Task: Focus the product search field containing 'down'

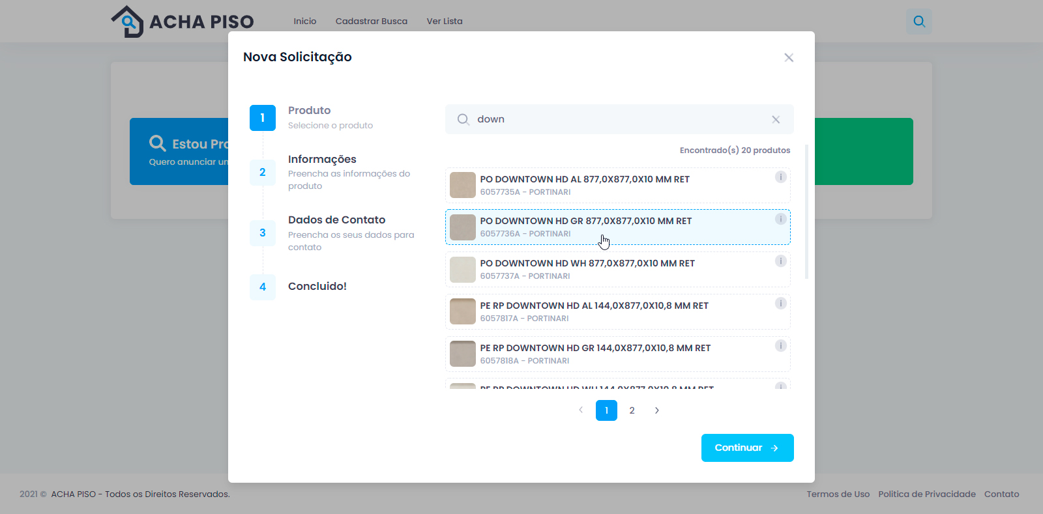Action: click(x=619, y=119)
